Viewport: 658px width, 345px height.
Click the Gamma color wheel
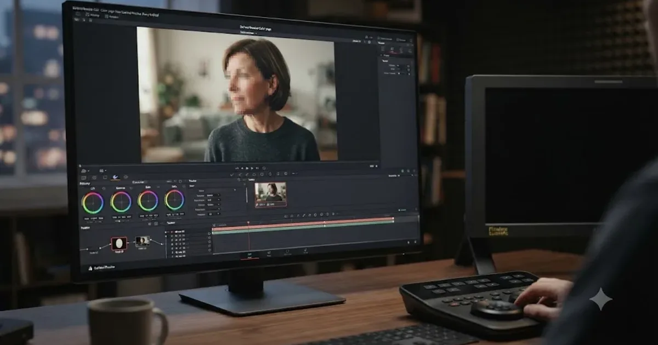pyautogui.click(x=121, y=202)
